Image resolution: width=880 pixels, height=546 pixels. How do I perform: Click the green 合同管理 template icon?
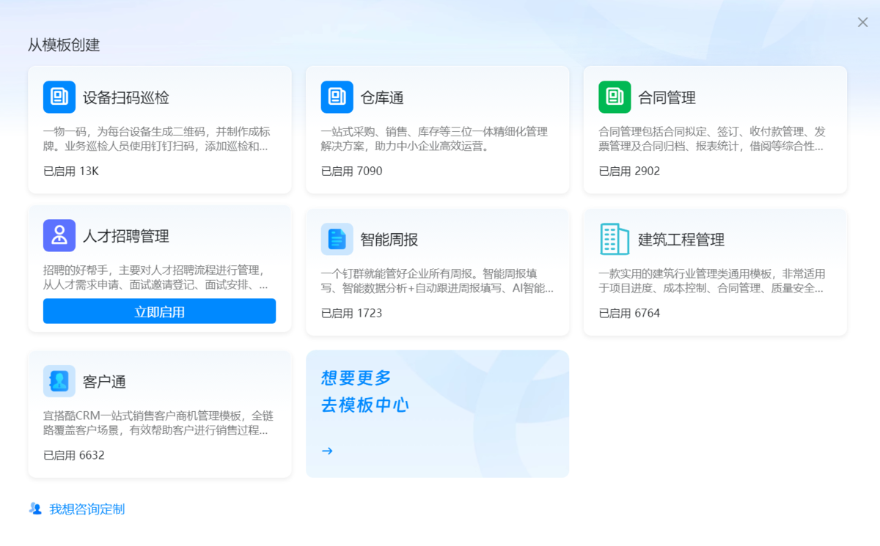click(x=615, y=97)
